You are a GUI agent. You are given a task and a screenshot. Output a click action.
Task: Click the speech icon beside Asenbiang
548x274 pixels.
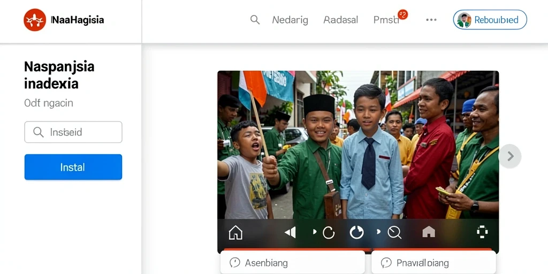coord(234,262)
